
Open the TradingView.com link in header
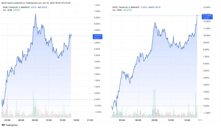tap(35, 3)
